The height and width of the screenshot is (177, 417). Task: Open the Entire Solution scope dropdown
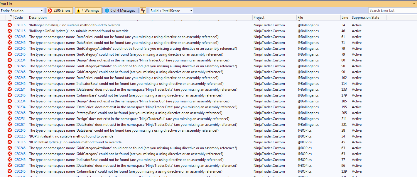[22, 11]
